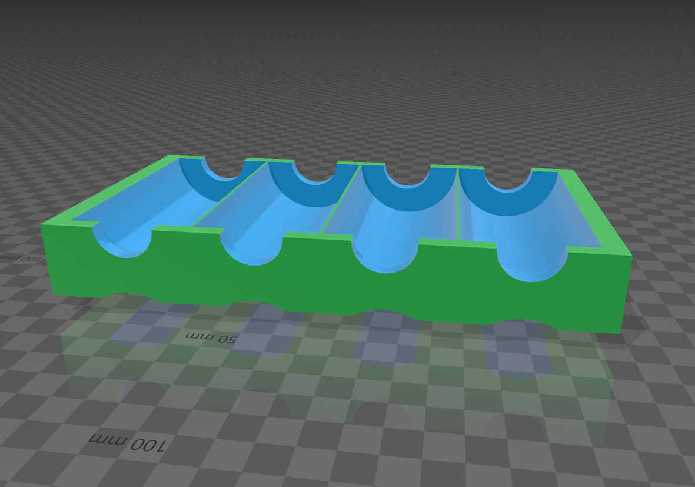
Task: Click the mirrored "50 mm" grid label
Action: (211, 337)
